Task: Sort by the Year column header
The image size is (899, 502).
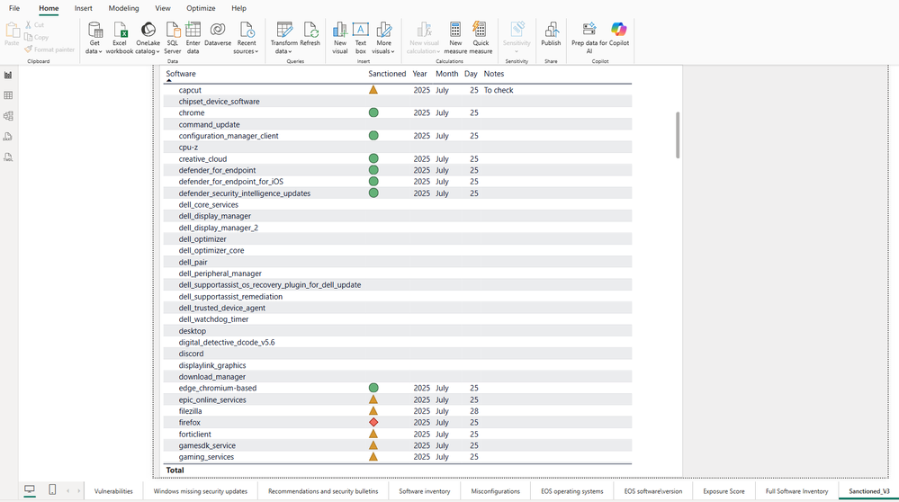Action: 419,74
